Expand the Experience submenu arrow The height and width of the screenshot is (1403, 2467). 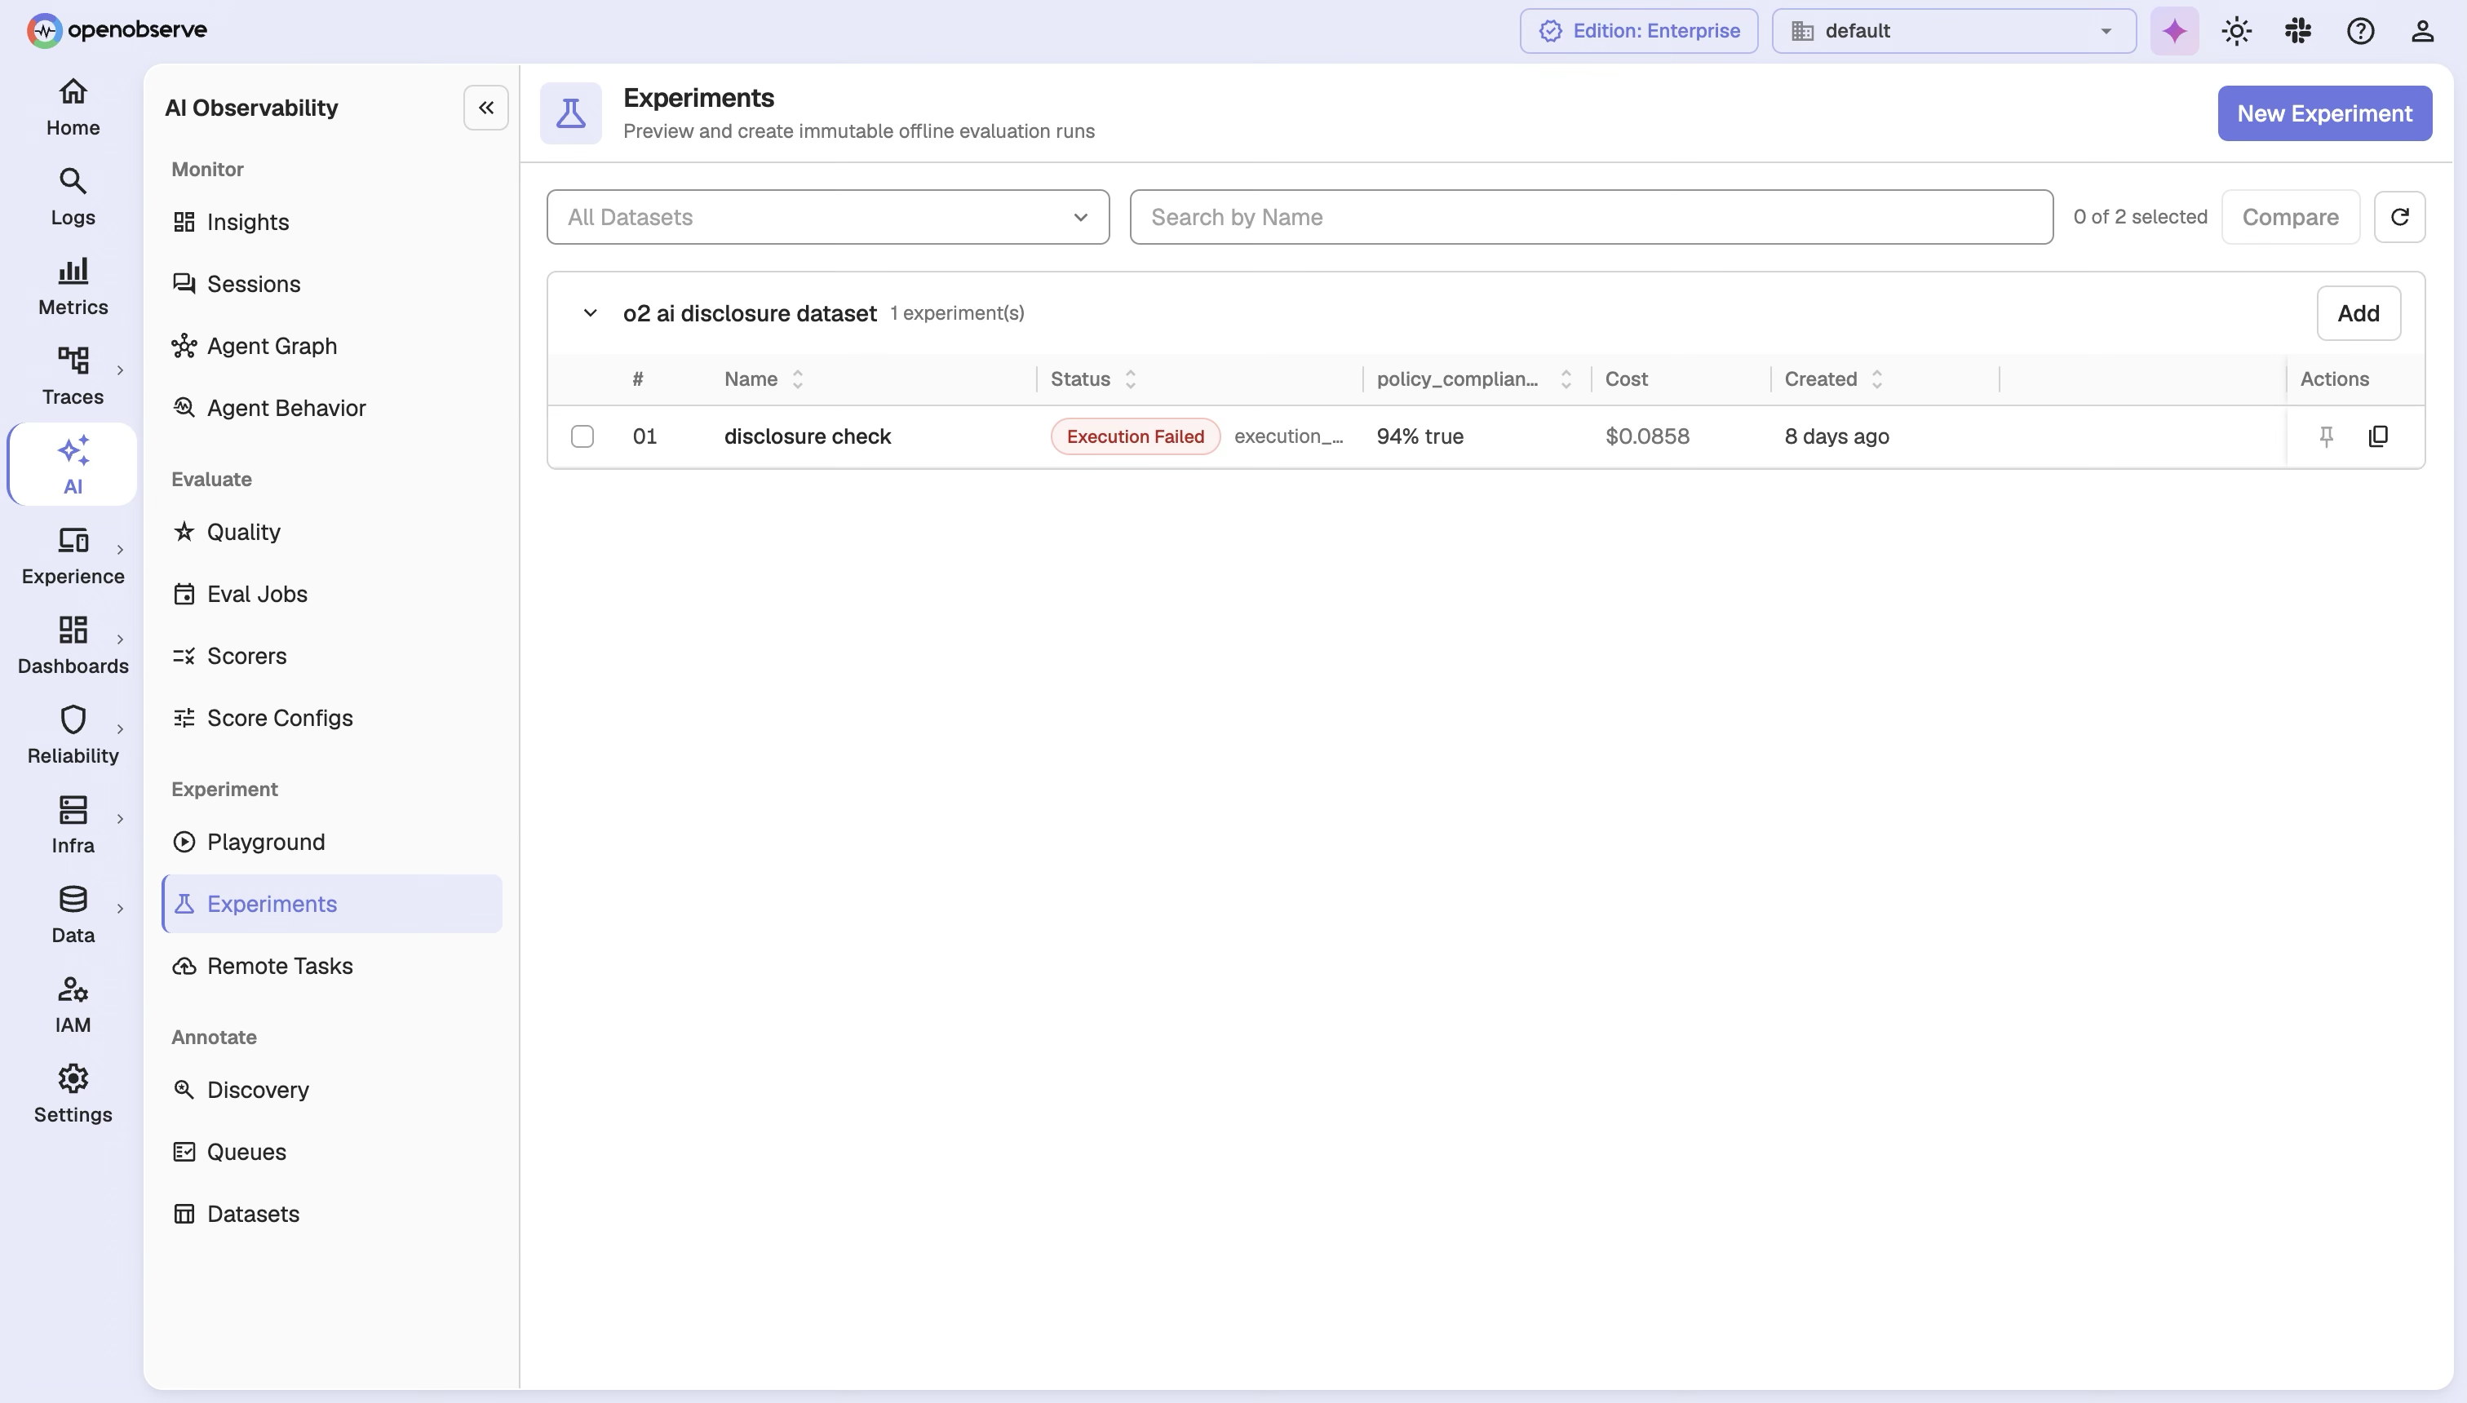pos(121,549)
